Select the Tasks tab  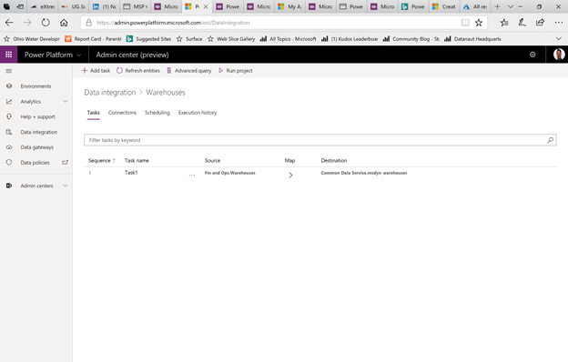coord(93,113)
